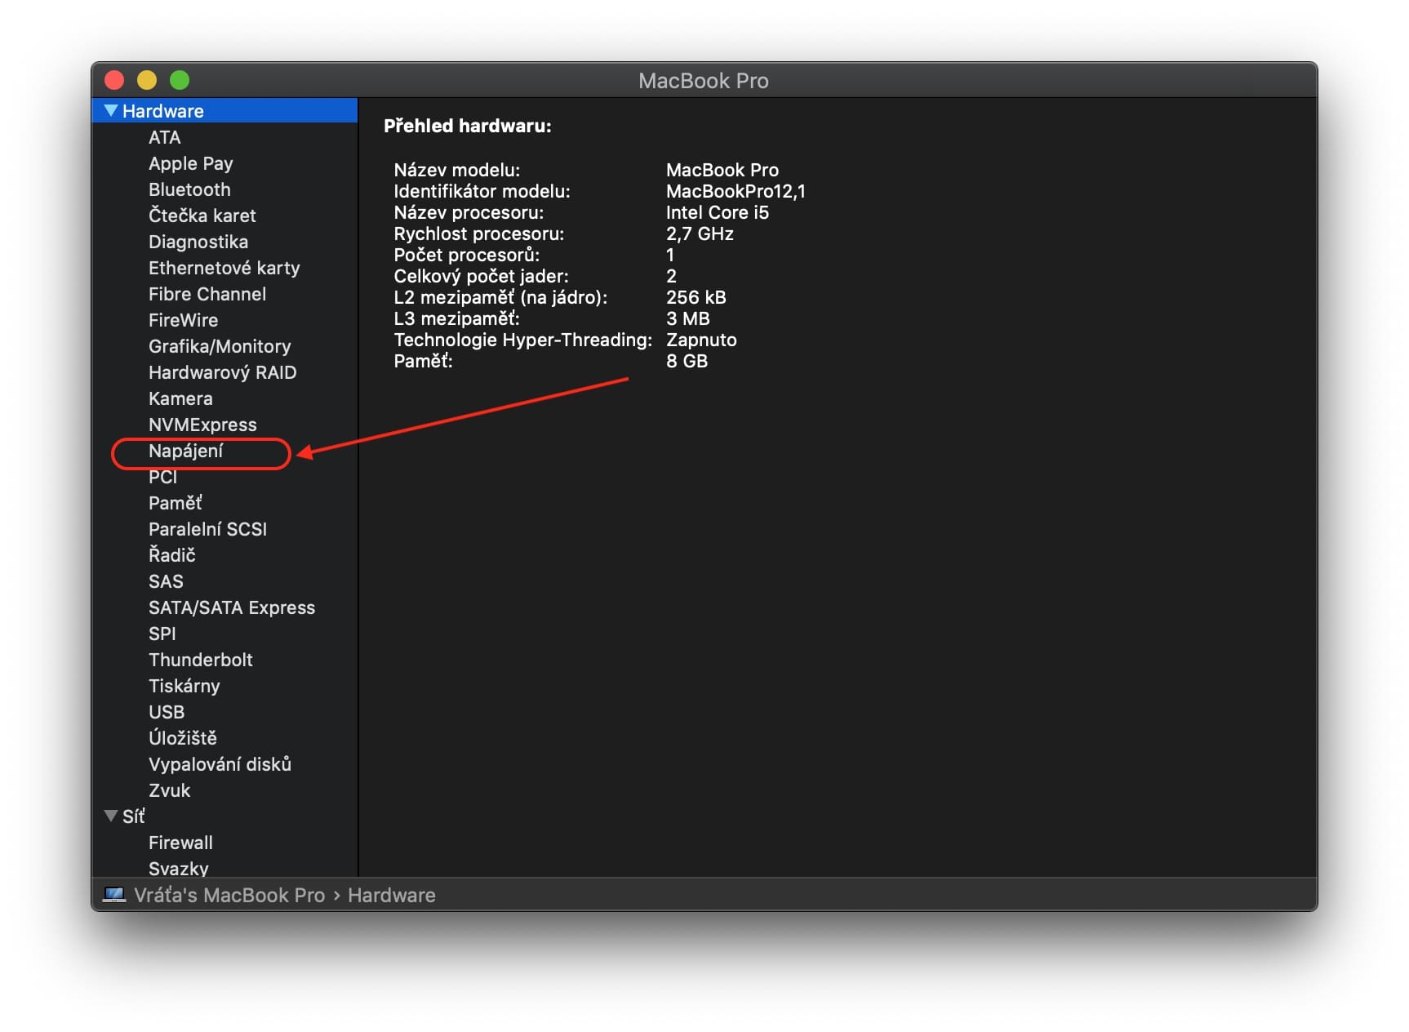Show Úložiště storage details

pyautogui.click(x=182, y=738)
